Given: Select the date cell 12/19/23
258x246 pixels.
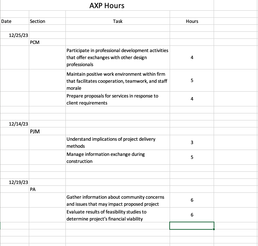Looking at the screenshot, I should coord(15,182).
